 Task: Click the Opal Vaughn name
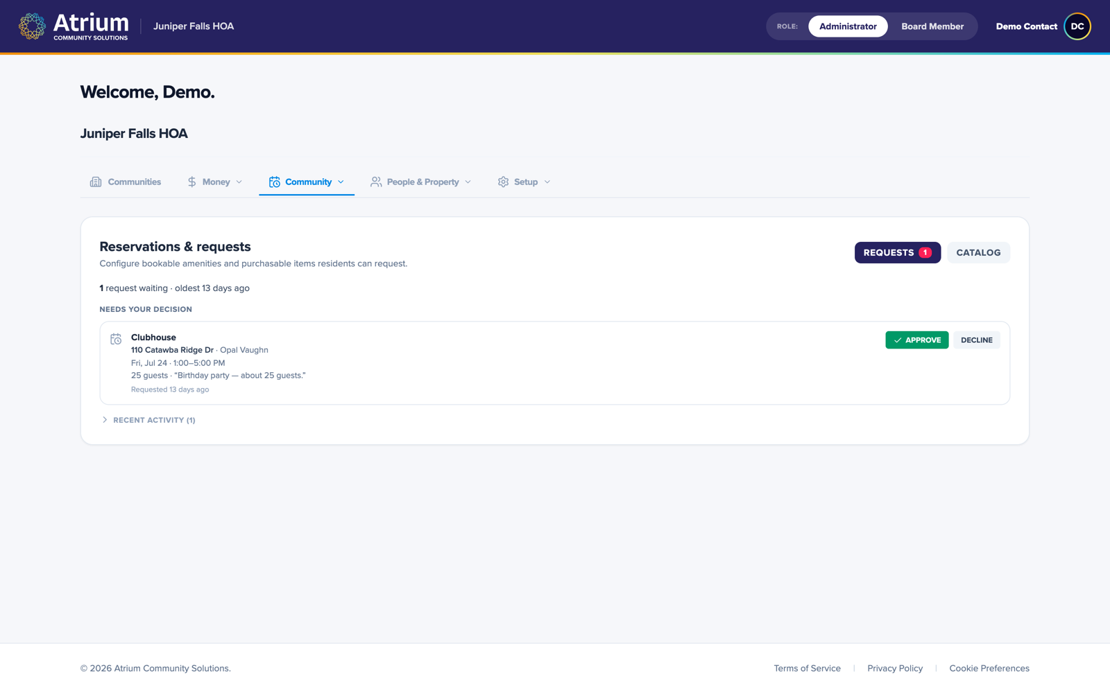coord(244,350)
